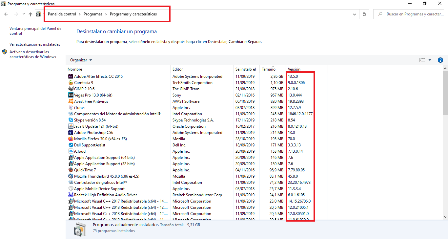Click the version 7.79.80.95 cell
Screen dimensions: 448x239
[x=296, y=170]
